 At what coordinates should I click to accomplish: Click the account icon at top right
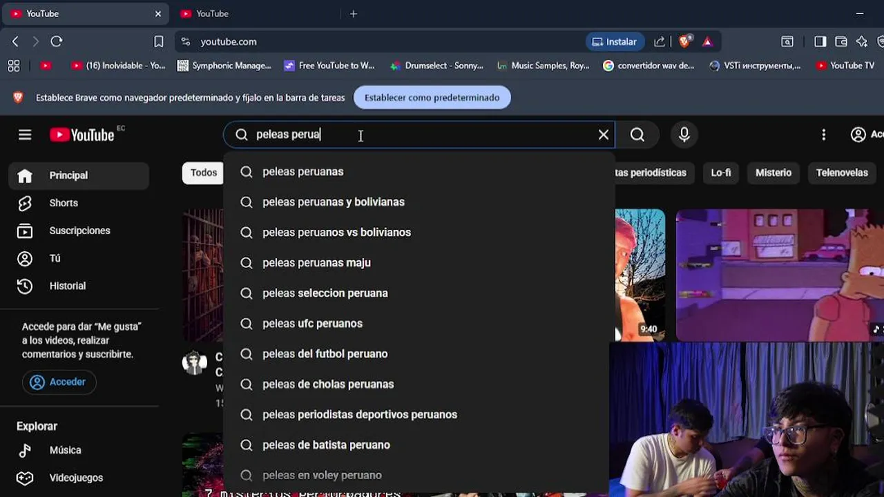tap(858, 135)
